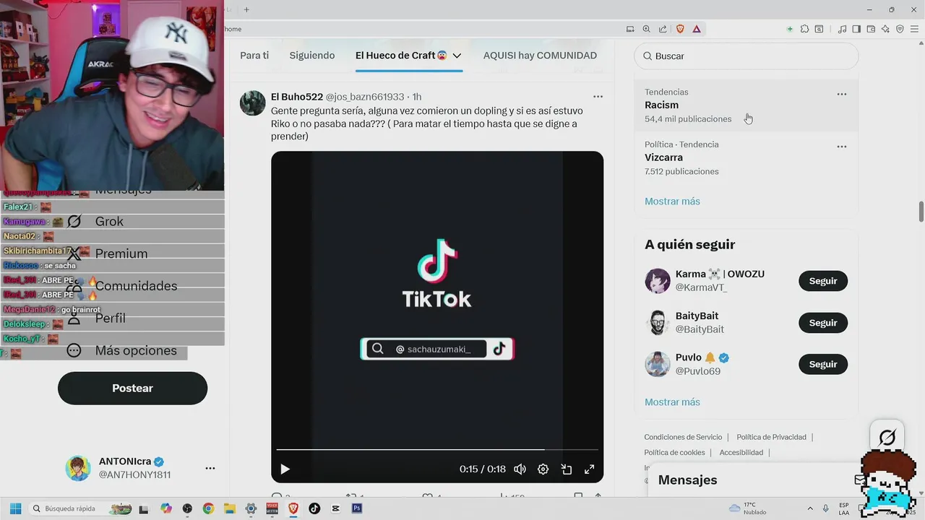
Task: Open Condiciones de Servicio link
Action: [683, 437]
